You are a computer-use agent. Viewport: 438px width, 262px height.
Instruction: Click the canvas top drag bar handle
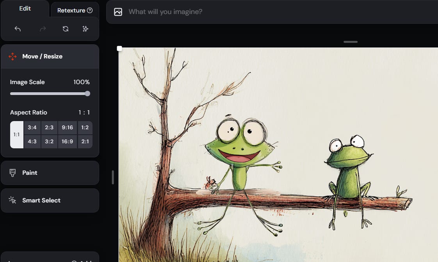click(351, 42)
